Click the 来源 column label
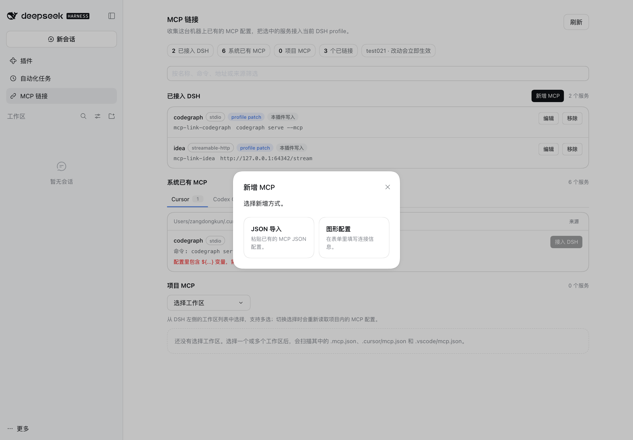 [x=574, y=222]
